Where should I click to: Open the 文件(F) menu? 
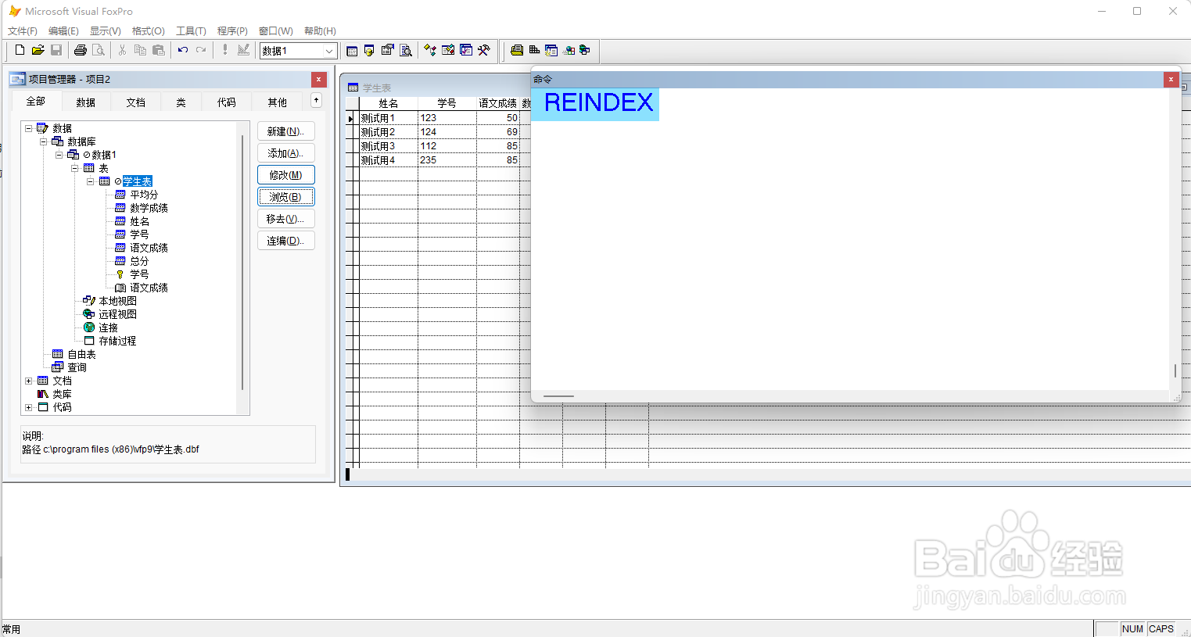[x=23, y=31]
